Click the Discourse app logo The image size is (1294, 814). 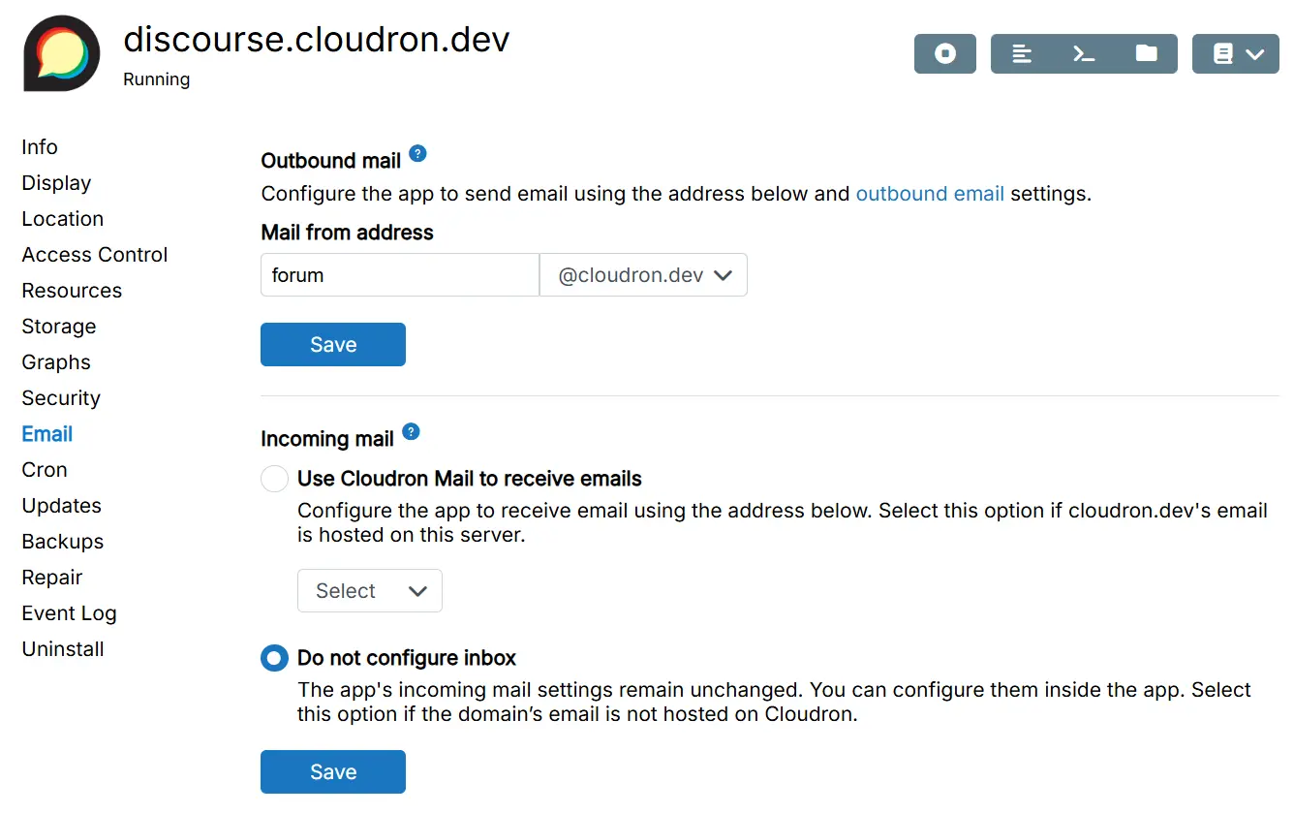[61, 53]
